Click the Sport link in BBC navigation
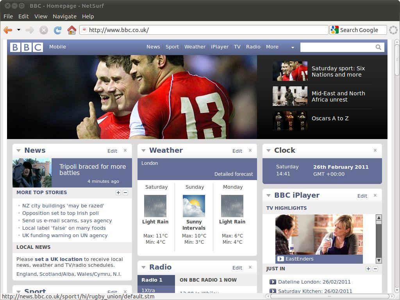Viewport: 400px width, 300px height. pyautogui.click(x=172, y=47)
